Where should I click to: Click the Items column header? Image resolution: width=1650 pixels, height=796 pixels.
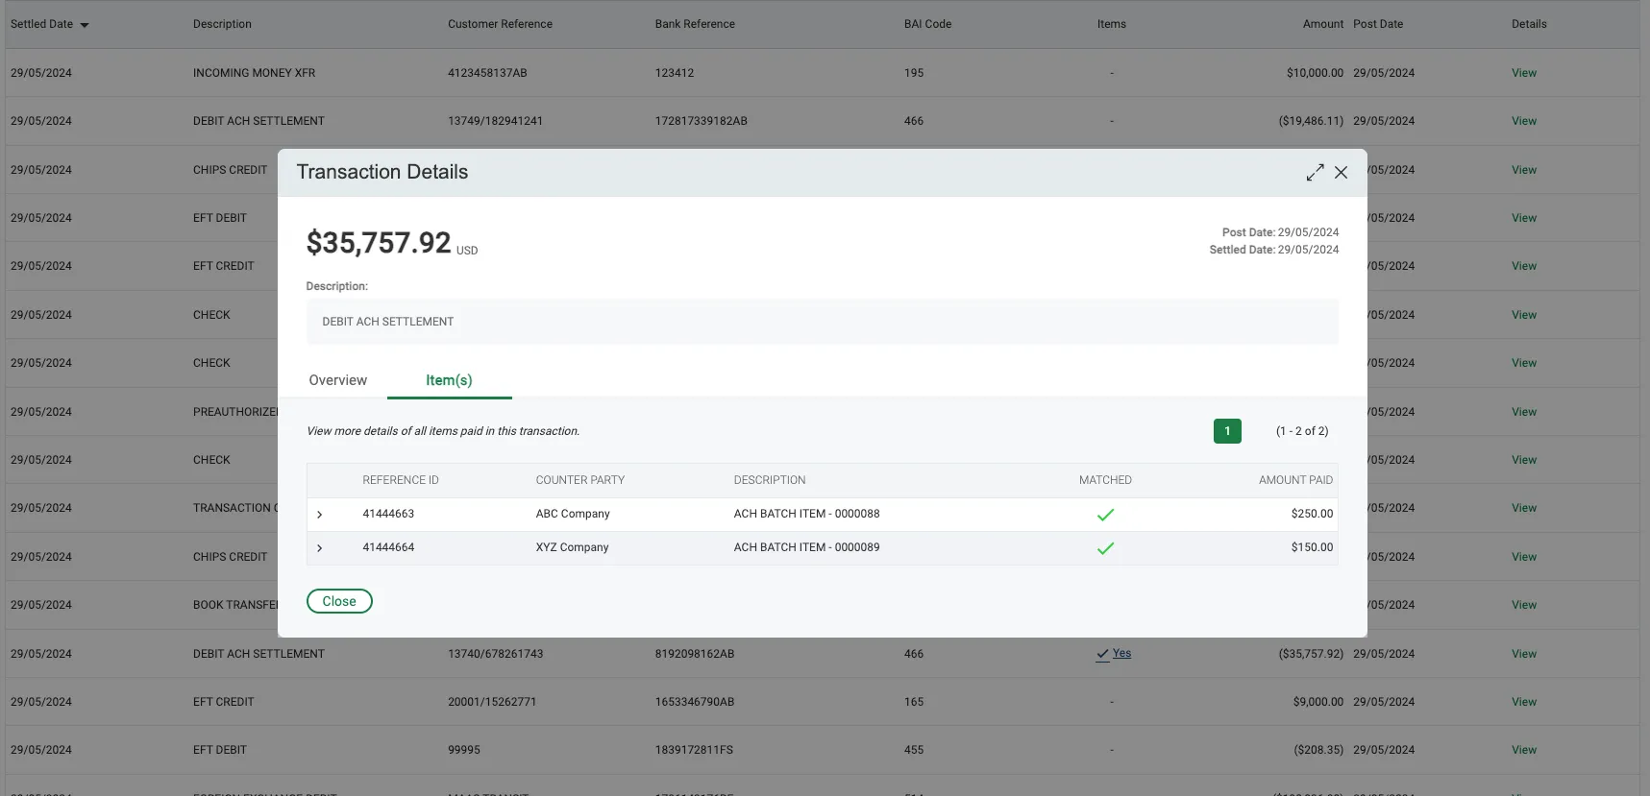click(1112, 24)
